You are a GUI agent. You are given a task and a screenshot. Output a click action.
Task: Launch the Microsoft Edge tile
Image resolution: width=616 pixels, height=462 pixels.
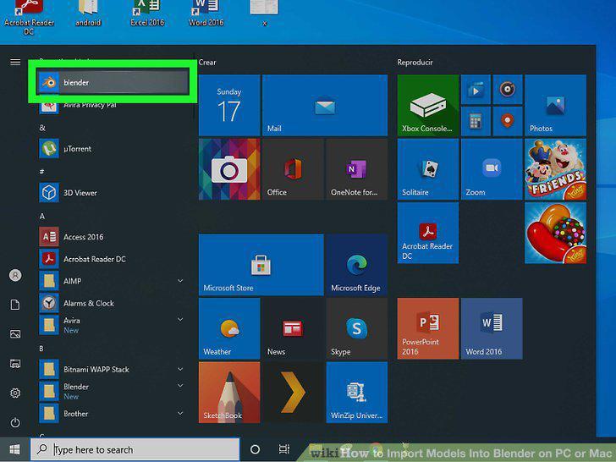point(357,265)
